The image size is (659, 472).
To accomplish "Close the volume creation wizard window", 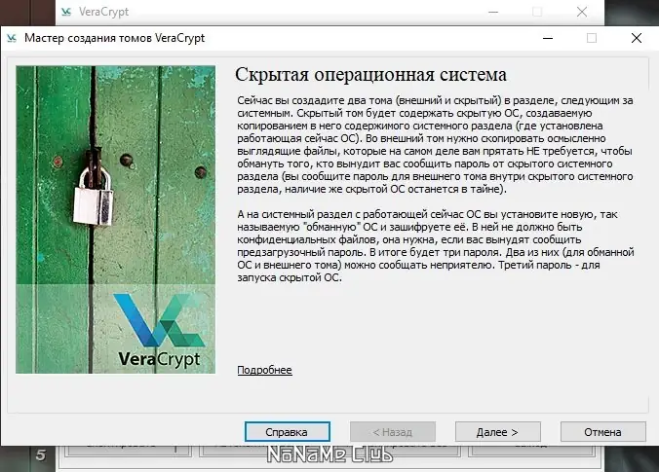I will click(x=637, y=38).
